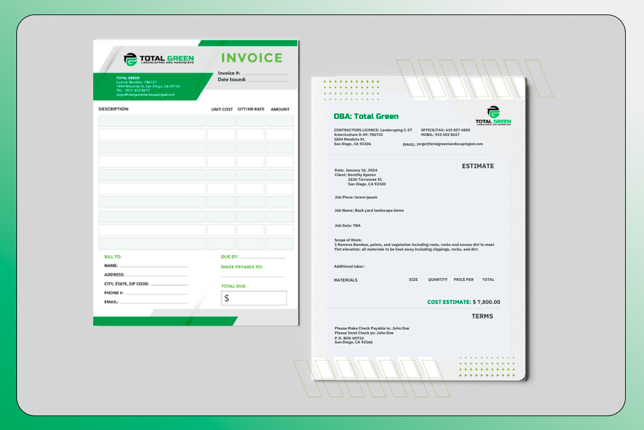Screen dimensions: 644x430
Task: Click the email address in the invoice's green banner
Action: click(145, 94)
